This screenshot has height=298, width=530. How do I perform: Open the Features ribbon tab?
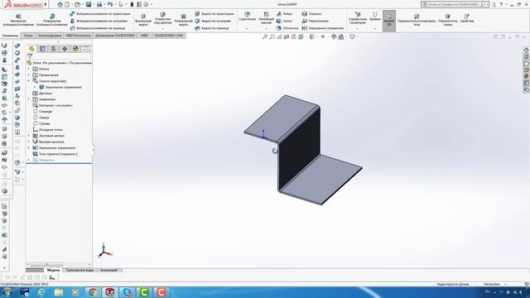pyautogui.click(x=11, y=36)
